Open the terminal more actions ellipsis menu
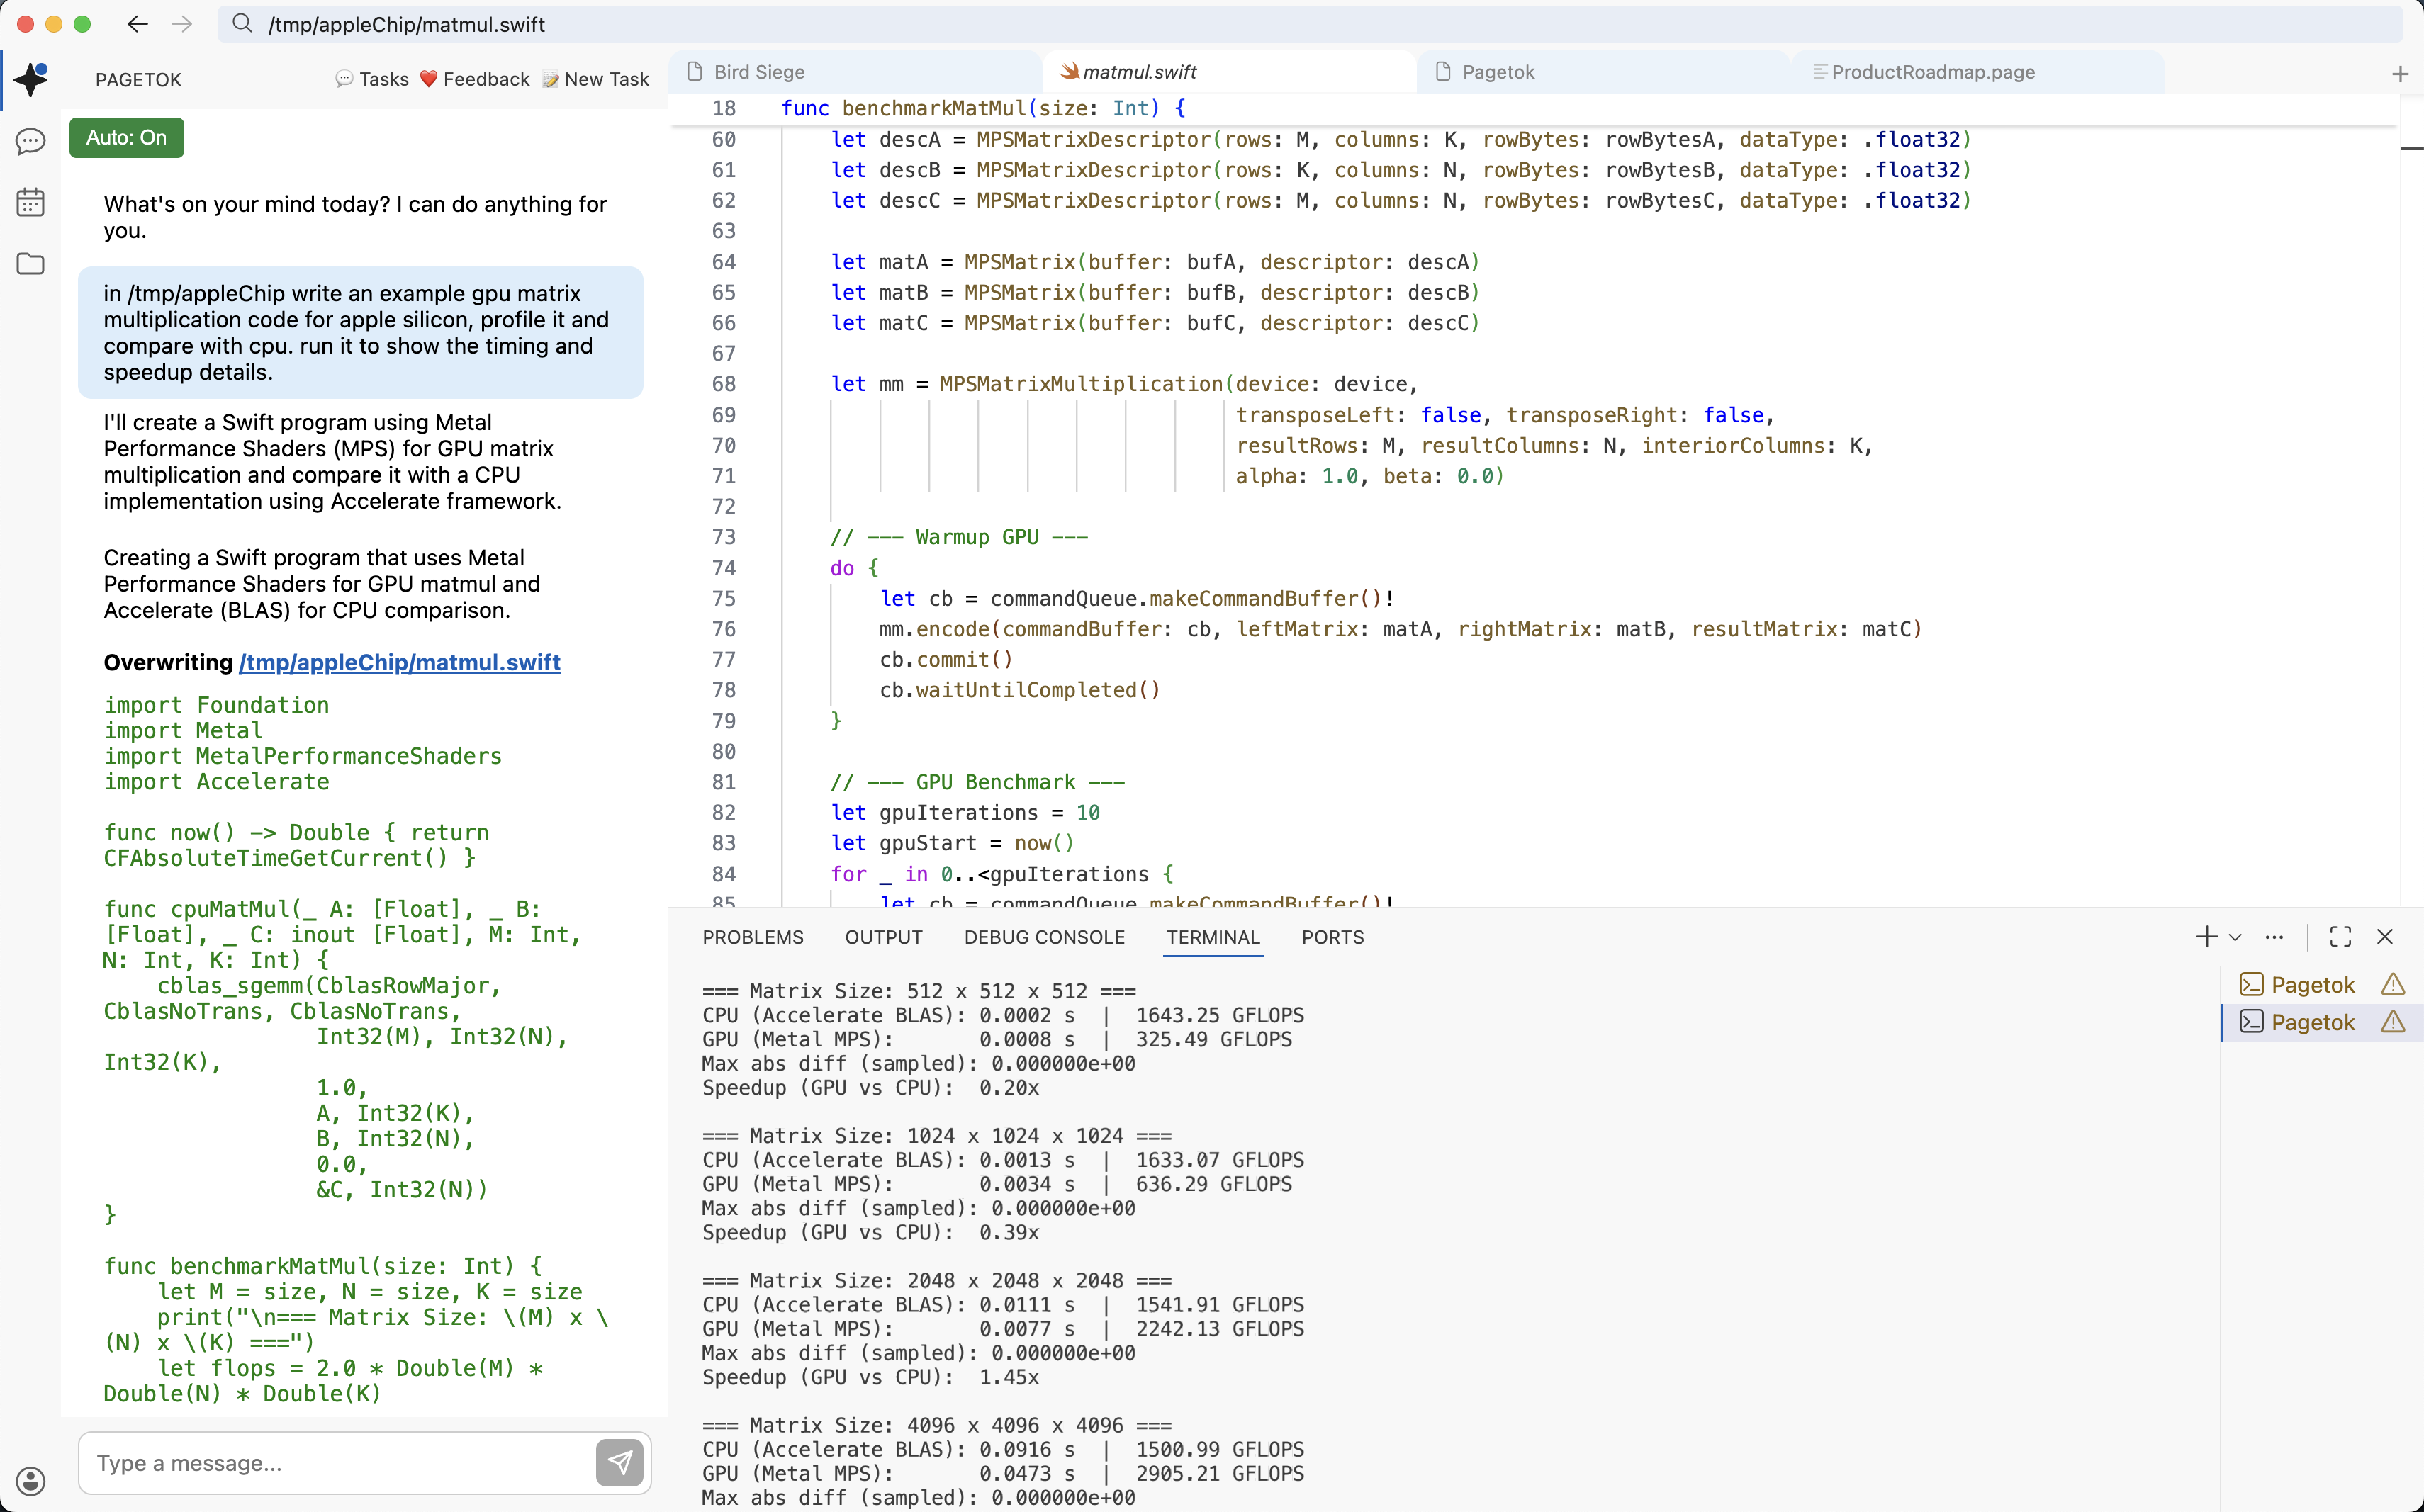 [x=2274, y=936]
